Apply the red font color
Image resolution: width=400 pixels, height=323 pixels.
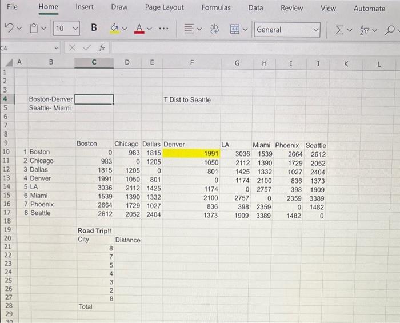(x=139, y=29)
